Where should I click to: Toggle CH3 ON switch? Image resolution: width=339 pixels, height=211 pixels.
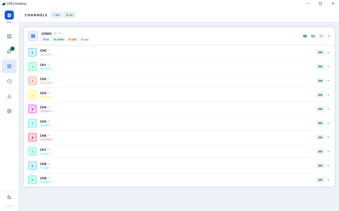320,95
